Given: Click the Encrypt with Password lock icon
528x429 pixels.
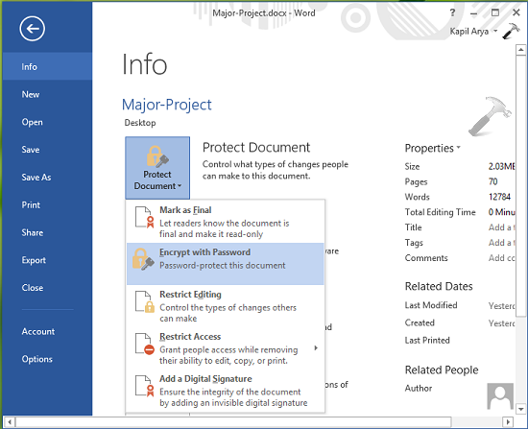Looking at the screenshot, I should point(143,259).
